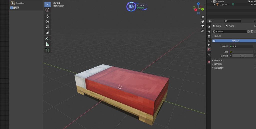Viewport: 256px width, 129px height.
Task: Click the properties search field
Action: pyautogui.click(x=232, y=21)
